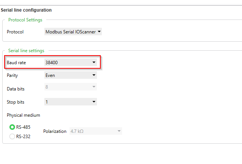The width and height of the screenshot is (242, 164).
Task: Click the arrow icon beside 38400 baud rate
Action: tap(94, 62)
